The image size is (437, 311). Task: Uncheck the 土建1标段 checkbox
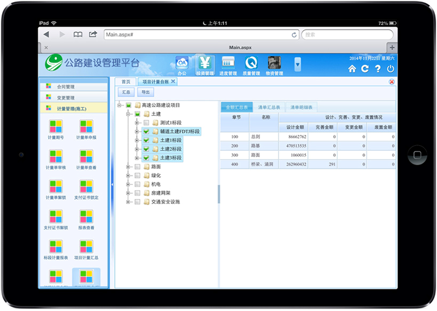click(x=146, y=140)
